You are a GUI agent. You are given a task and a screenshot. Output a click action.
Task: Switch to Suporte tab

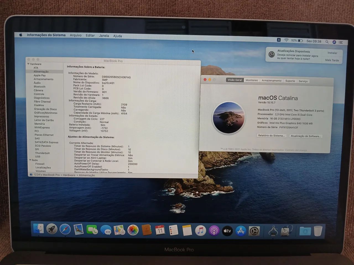[x=290, y=81]
